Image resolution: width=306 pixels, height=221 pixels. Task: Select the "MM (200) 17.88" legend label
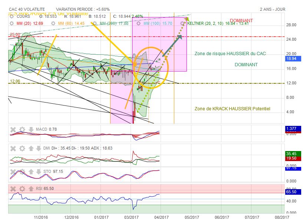pos(114,23)
